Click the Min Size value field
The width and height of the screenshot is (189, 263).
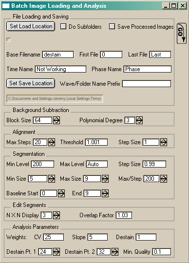(x=38, y=179)
